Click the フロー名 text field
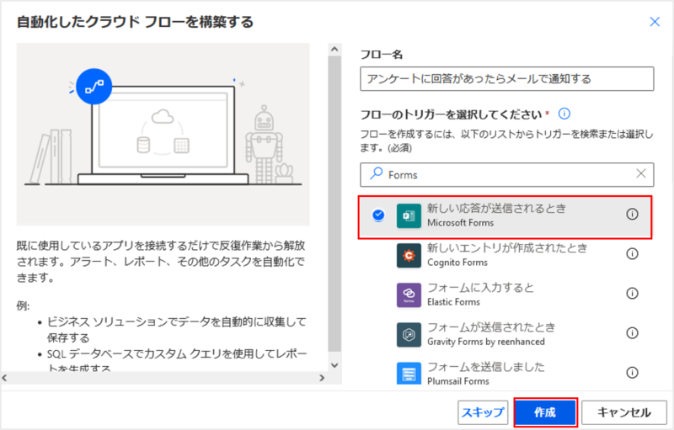 pyautogui.click(x=505, y=79)
